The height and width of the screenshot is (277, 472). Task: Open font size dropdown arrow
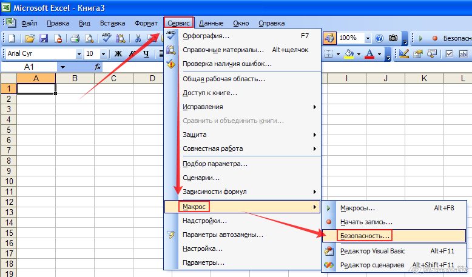tap(103, 54)
